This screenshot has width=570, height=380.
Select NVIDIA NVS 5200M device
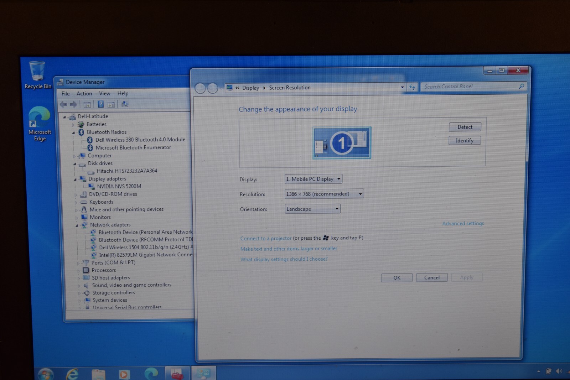pos(119,186)
